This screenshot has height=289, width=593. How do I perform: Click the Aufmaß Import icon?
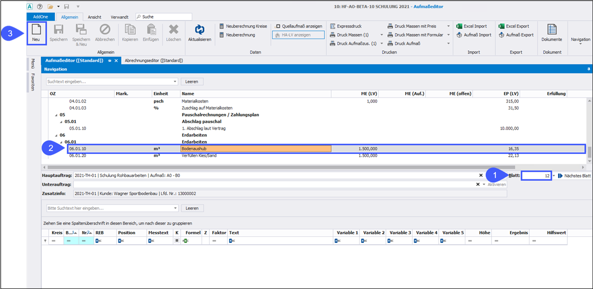click(474, 35)
